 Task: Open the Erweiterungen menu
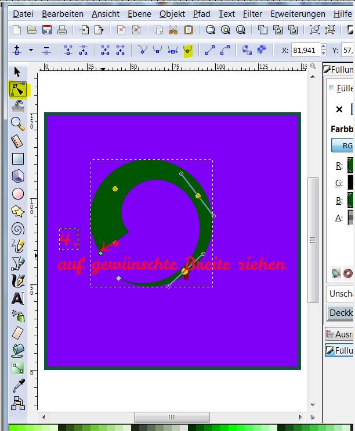[x=298, y=14]
